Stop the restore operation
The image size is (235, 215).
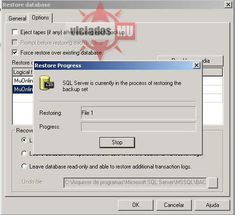[117, 142]
